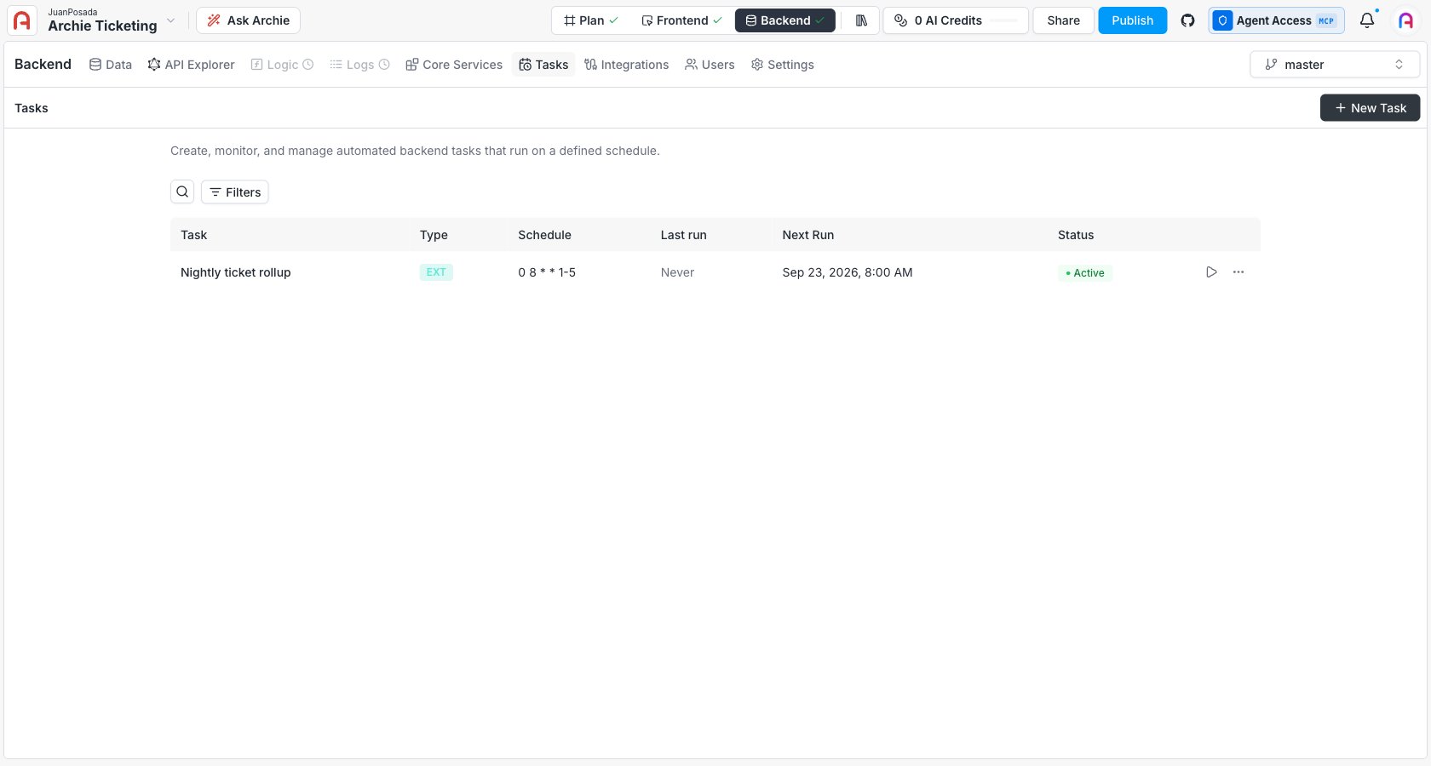1431x766 pixels.
Task: Click the Next Run column header
Action: point(808,235)
